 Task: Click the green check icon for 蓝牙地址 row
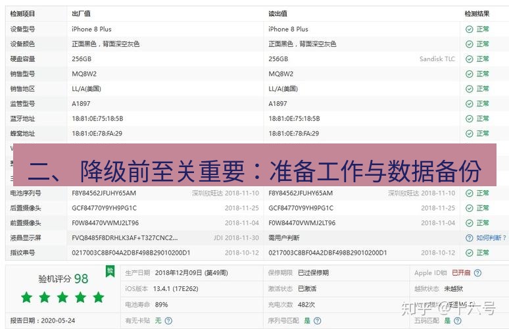click(x=469, y=119)
